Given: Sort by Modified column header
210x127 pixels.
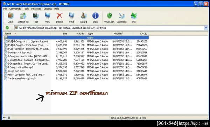Looking at the screenshot, I should pyautogui.click(x=122, y=34).
